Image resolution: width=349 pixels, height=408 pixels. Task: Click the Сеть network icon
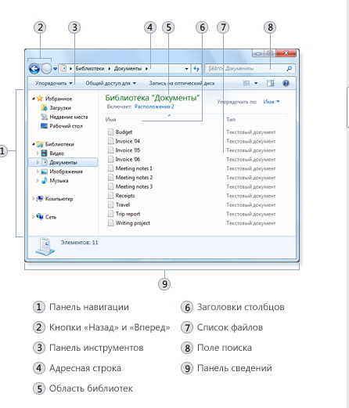pyautogui.click(x=40, y=216)
